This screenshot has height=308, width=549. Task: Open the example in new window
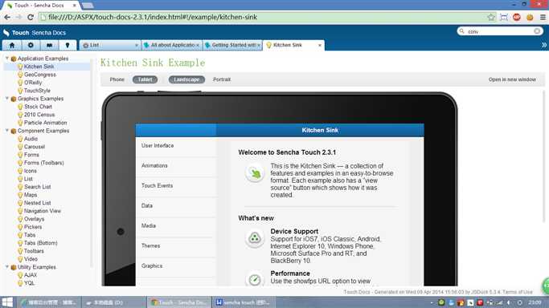point(512,79)
